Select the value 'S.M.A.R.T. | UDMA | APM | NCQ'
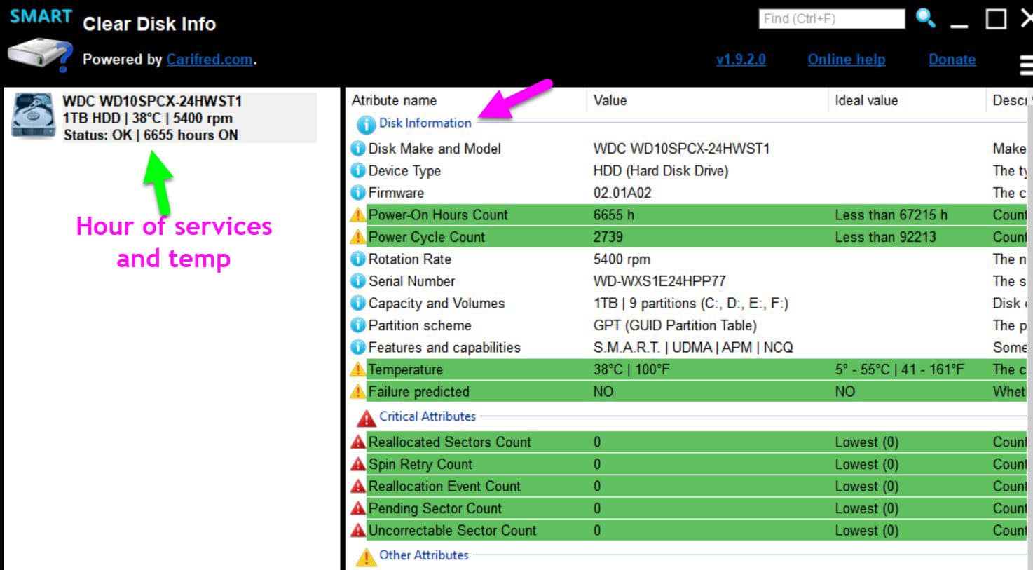1033x570 pixels. pyautogui.click(x=693, y=347)
